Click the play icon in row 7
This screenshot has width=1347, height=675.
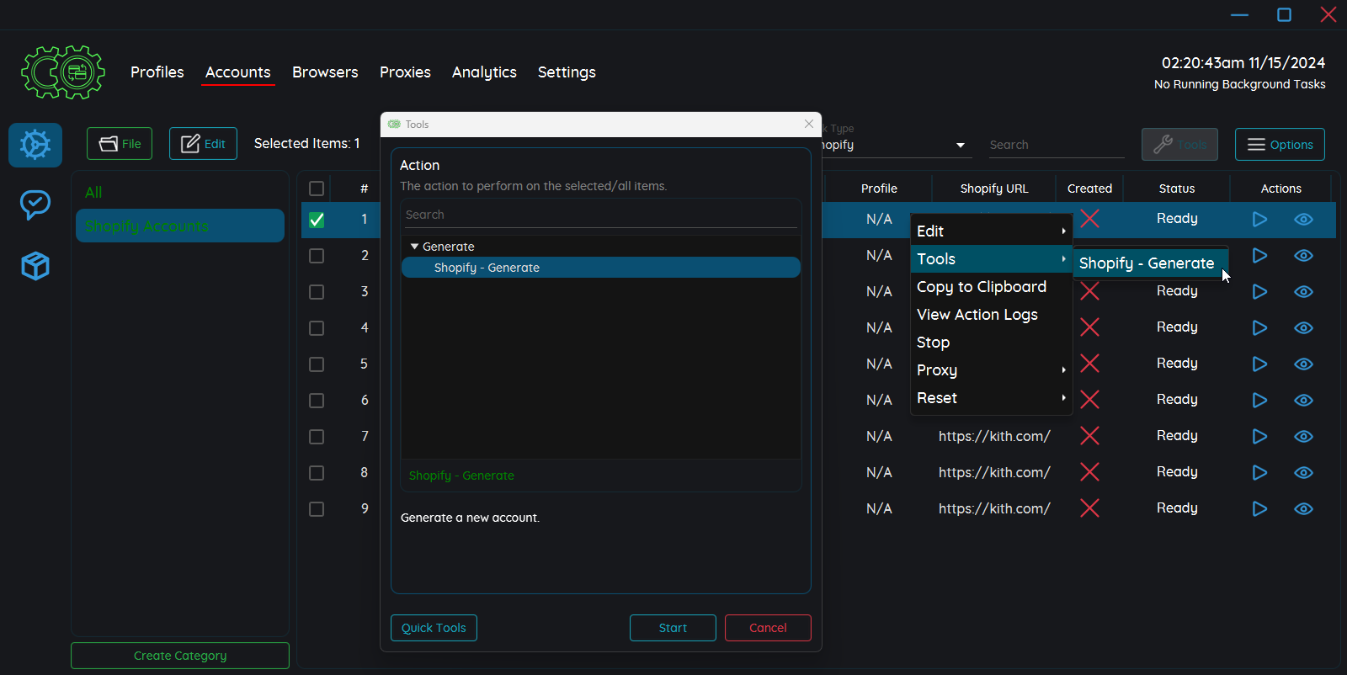pos(1259,436)
